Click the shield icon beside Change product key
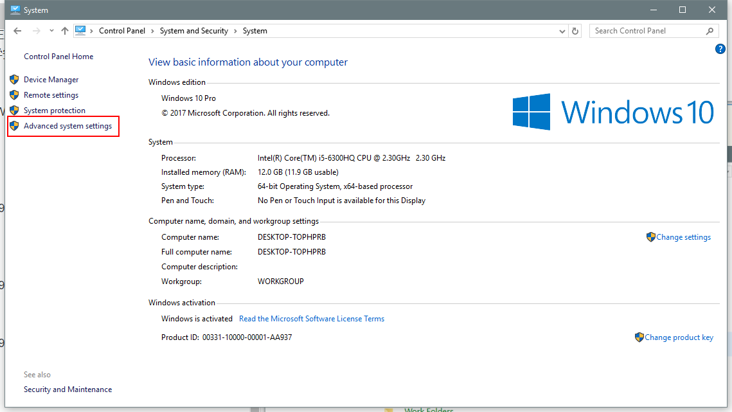This screenshot has width=732, height=412. 639,337
